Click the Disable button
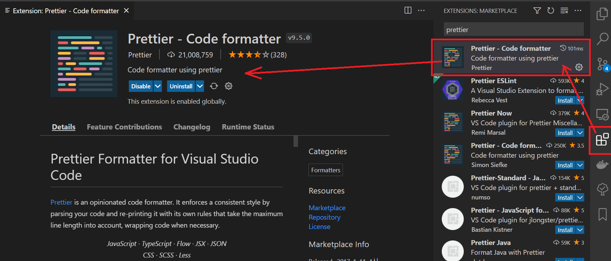 point(141,86)
